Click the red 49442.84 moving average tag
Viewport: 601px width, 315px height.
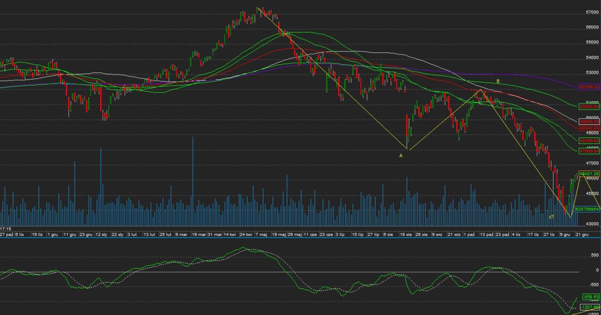point(589,128)
